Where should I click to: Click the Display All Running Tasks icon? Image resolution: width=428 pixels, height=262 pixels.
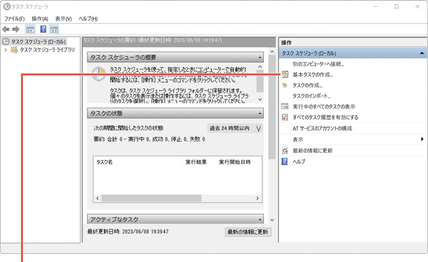[284, 107]
